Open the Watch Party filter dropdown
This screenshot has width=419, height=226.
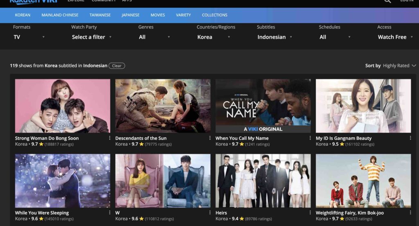coord(91,37)
